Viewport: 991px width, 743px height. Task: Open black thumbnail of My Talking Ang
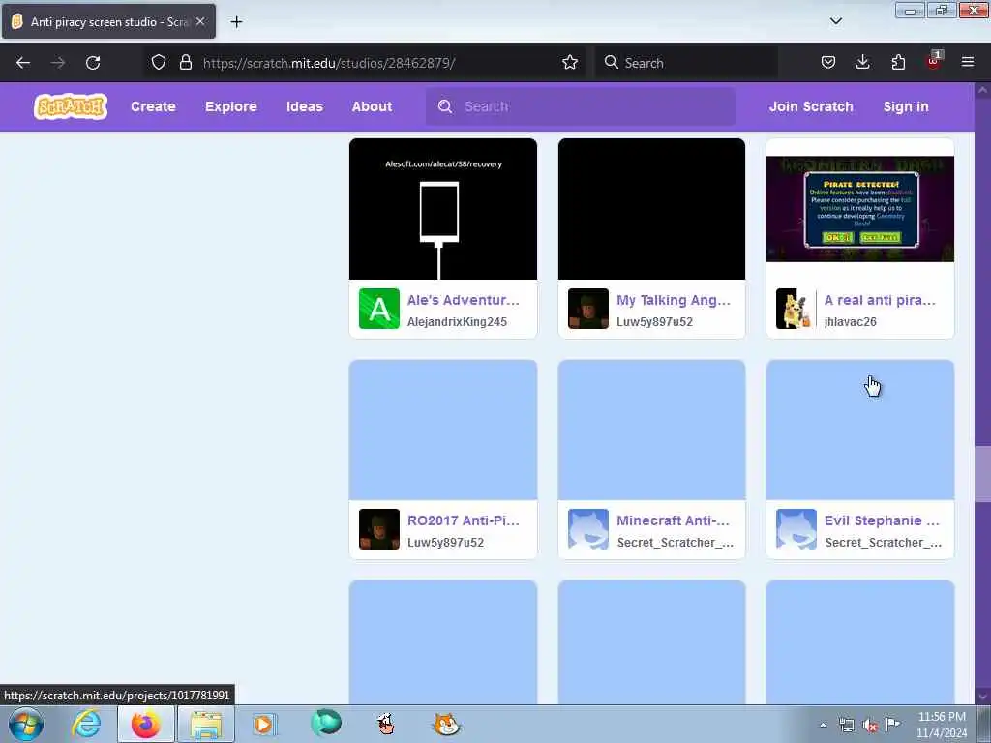(651, 209)
